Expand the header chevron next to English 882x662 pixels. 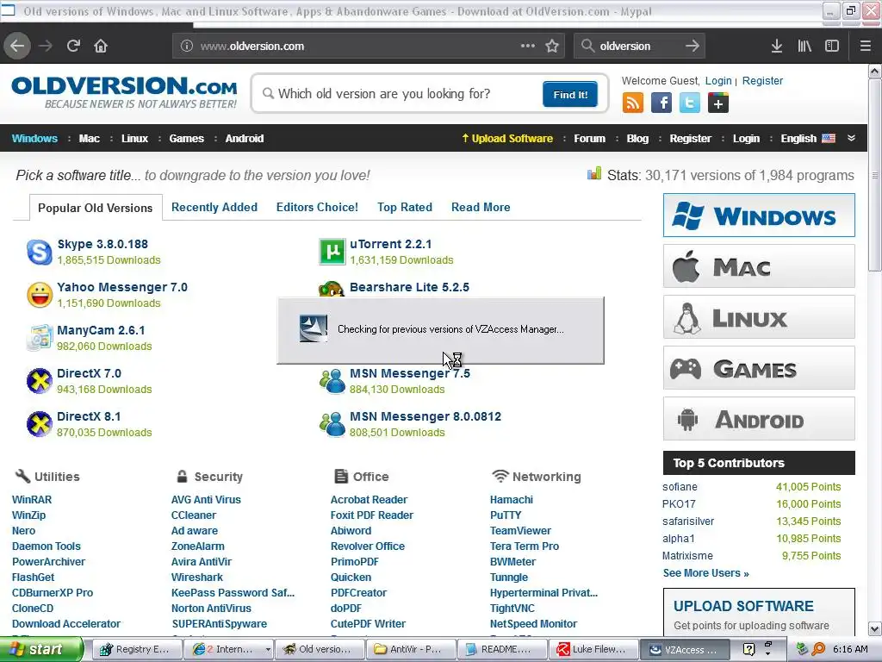(851, 139)
